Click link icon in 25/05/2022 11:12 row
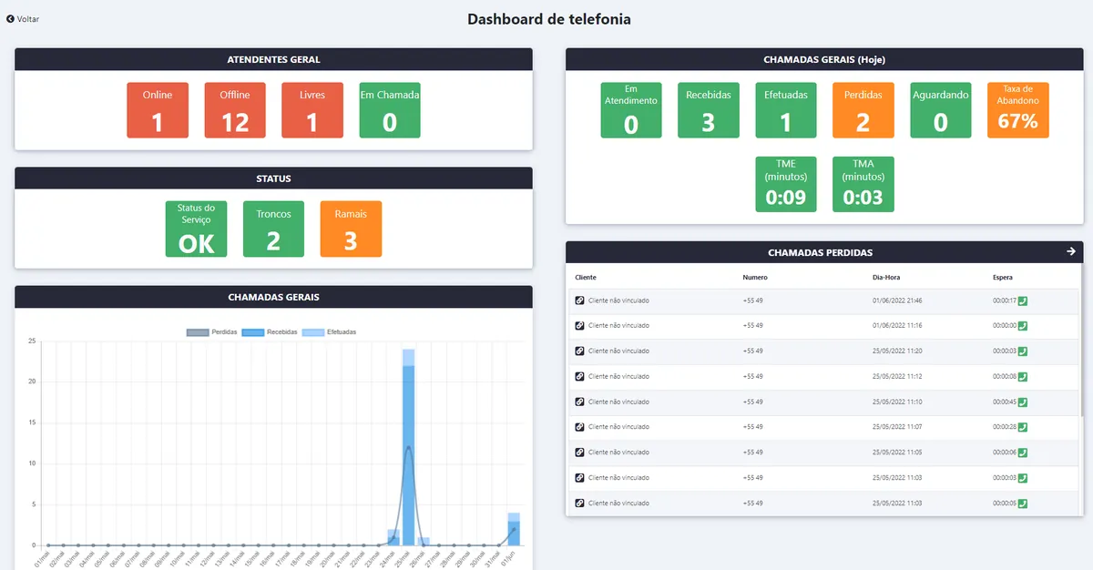 579,376
